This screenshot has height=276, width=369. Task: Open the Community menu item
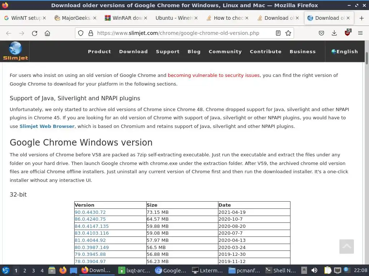coord(225,51)
